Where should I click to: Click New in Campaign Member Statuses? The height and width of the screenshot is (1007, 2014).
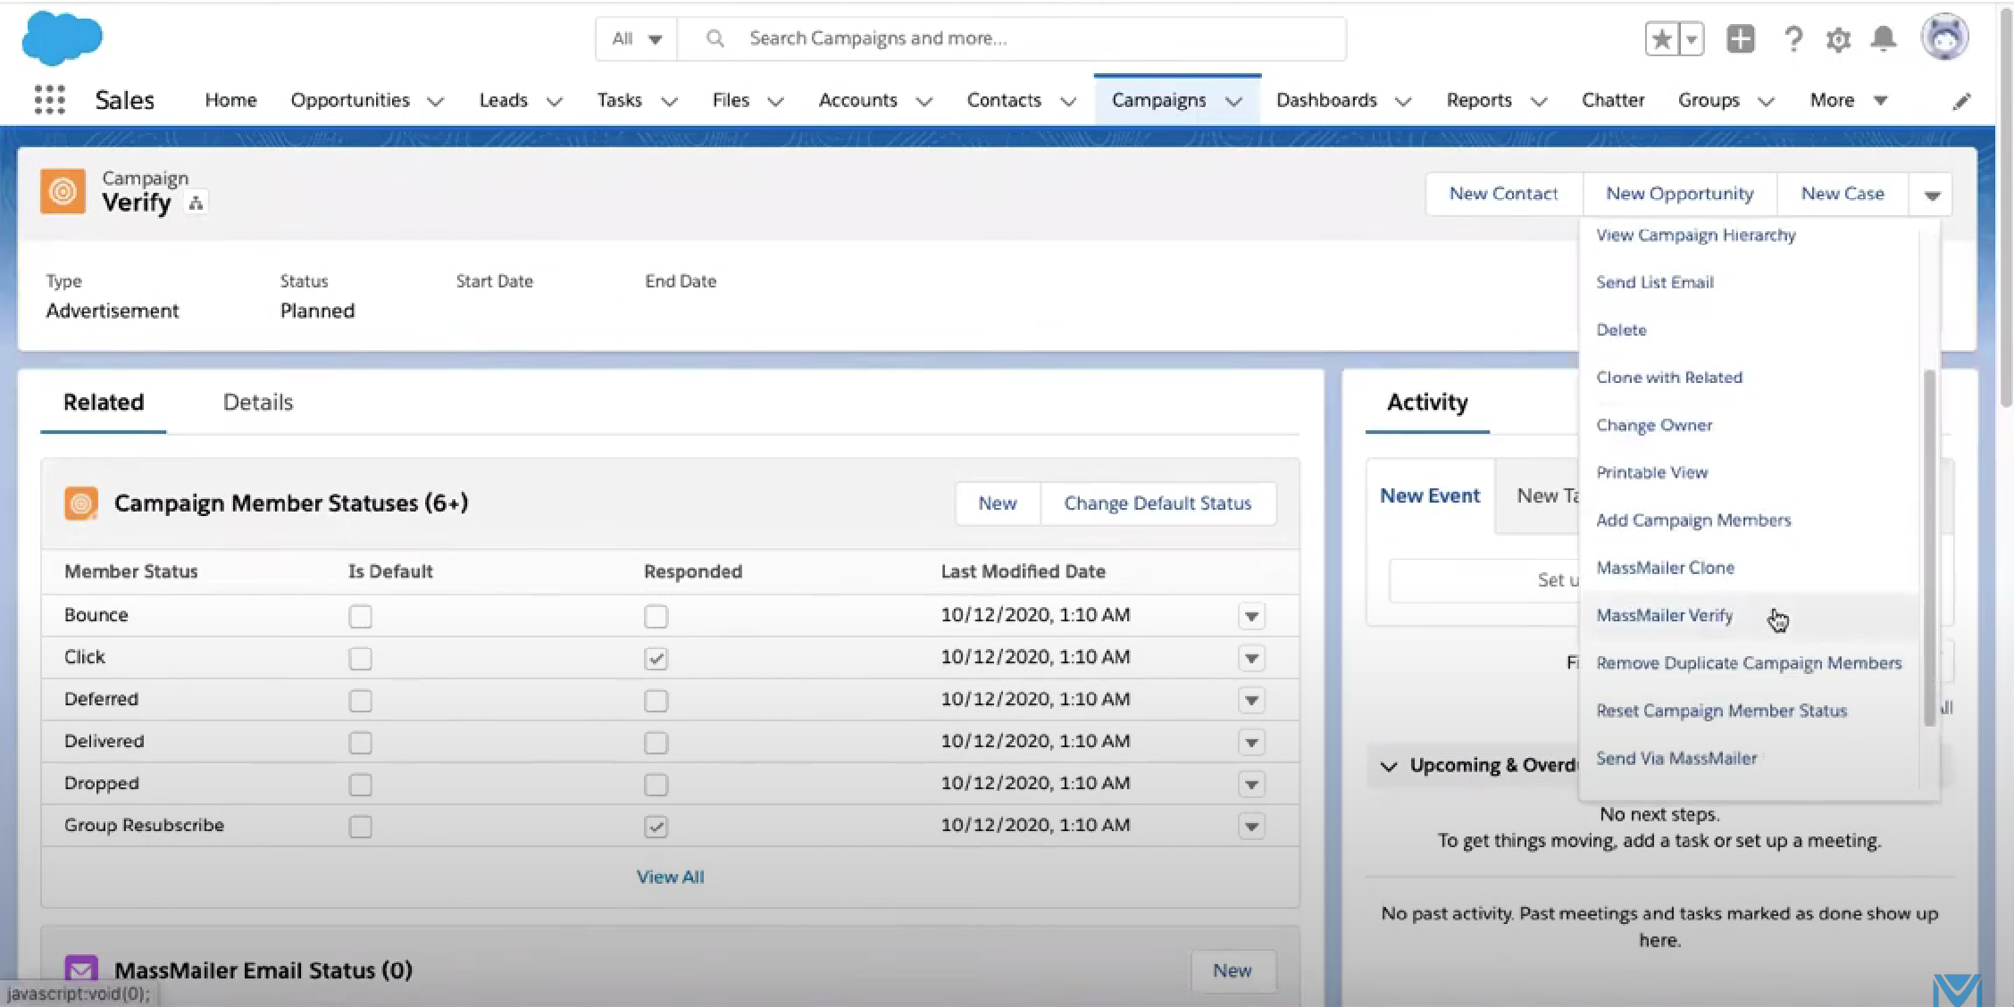997,503
